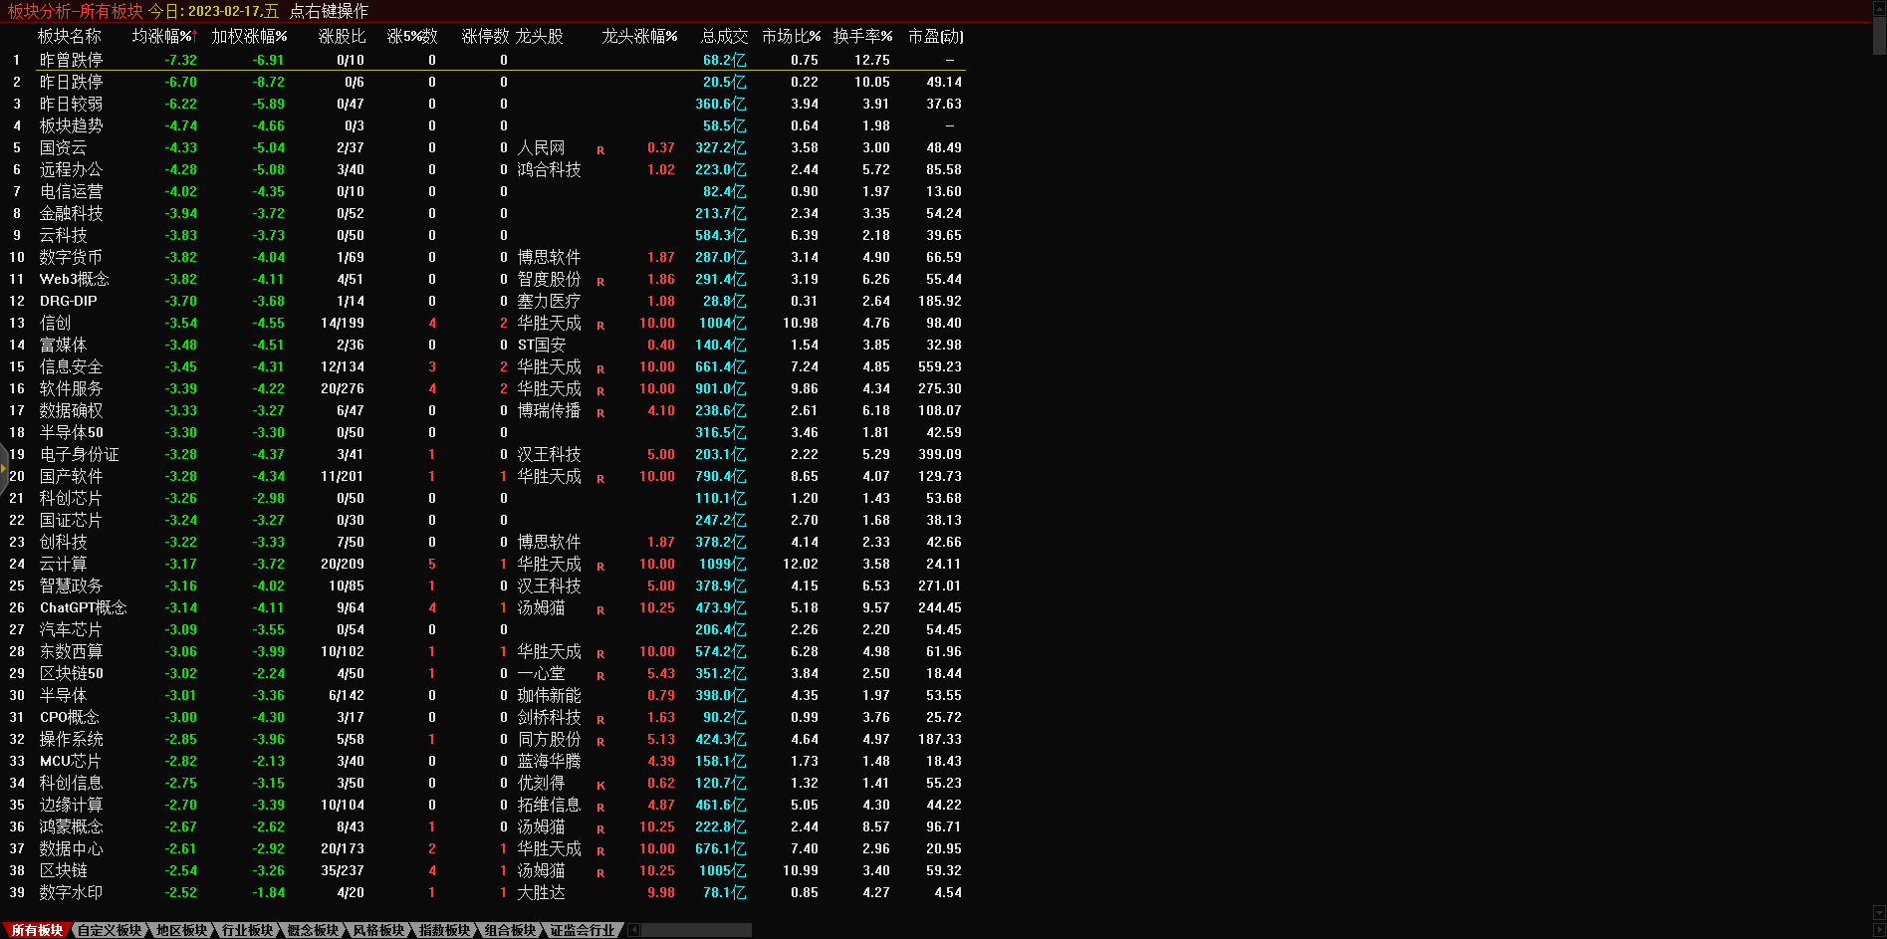Screen dimensions: 1887x939
Task: Switch to 证监会行业 tab
Action: [x=583, y=930]
